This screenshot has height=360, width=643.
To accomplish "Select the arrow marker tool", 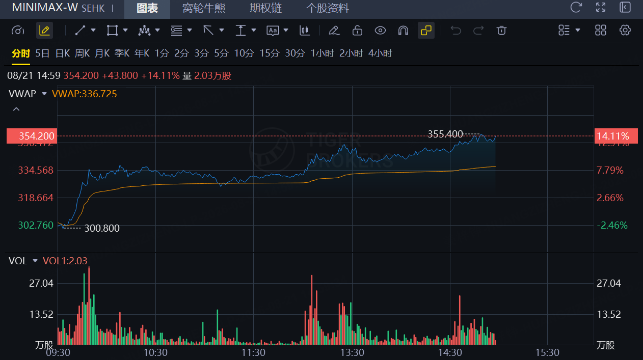I will click(208, 31).
